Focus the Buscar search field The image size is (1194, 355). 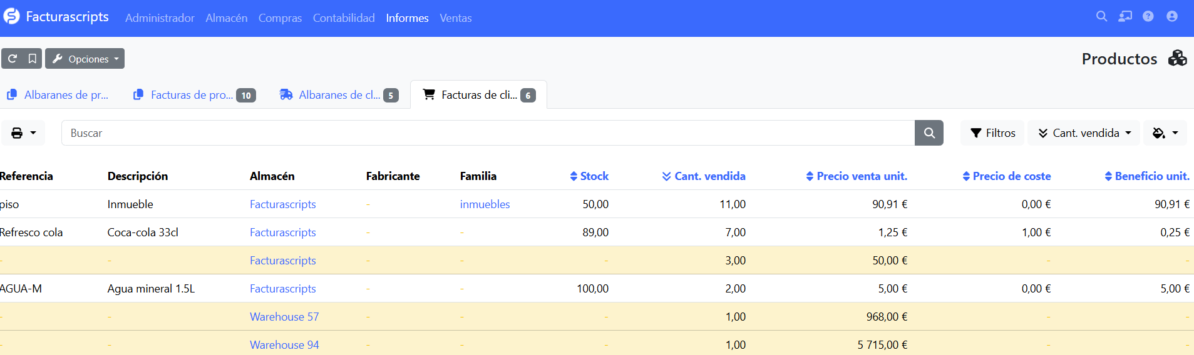coord(488,133)
